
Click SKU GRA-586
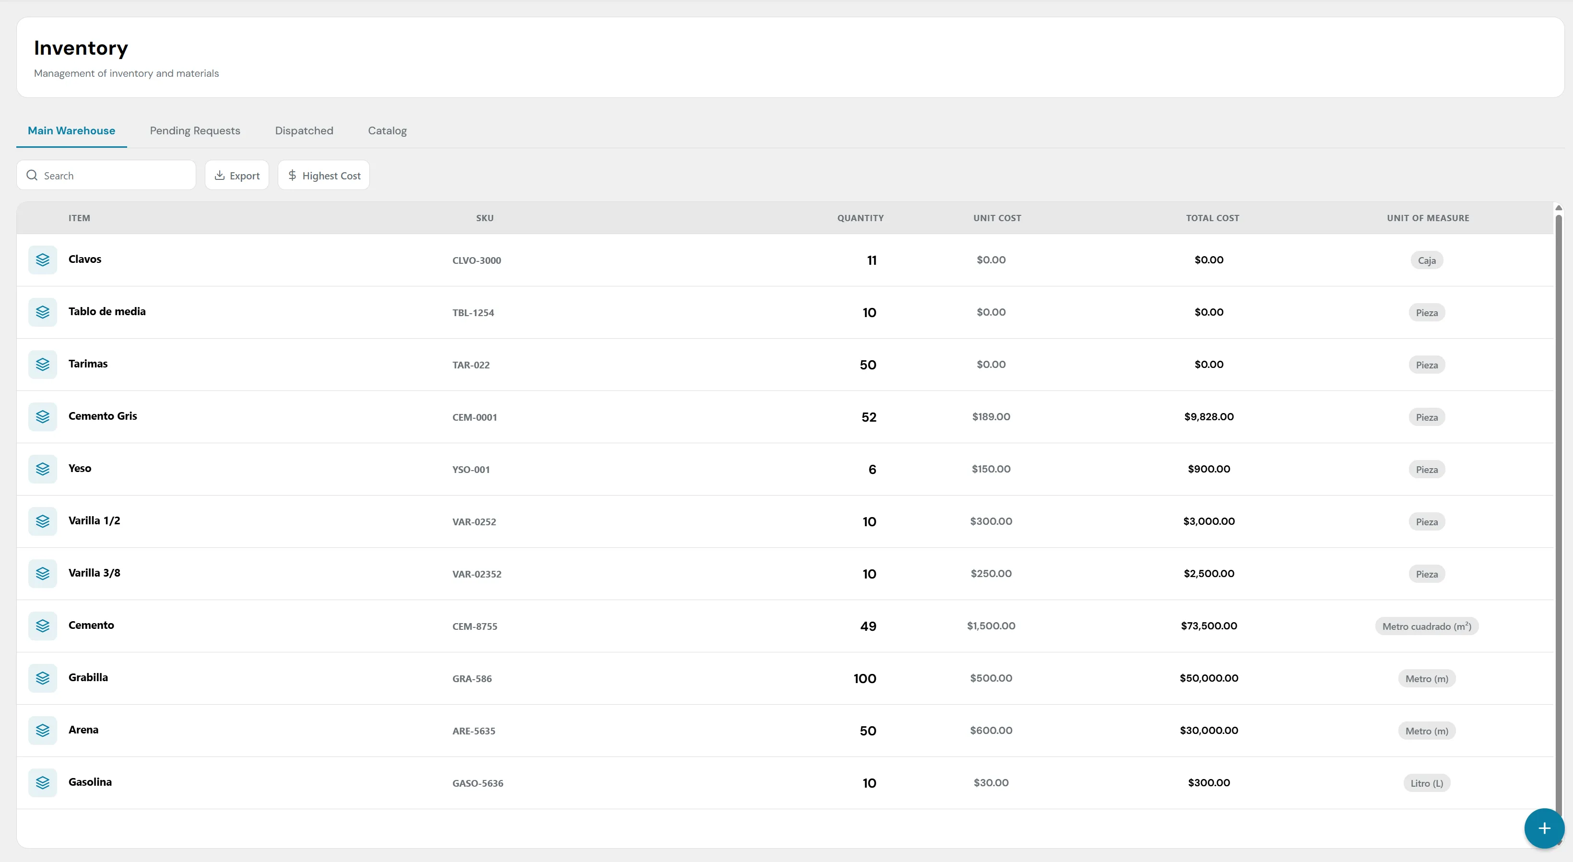(x=472, y=679)
